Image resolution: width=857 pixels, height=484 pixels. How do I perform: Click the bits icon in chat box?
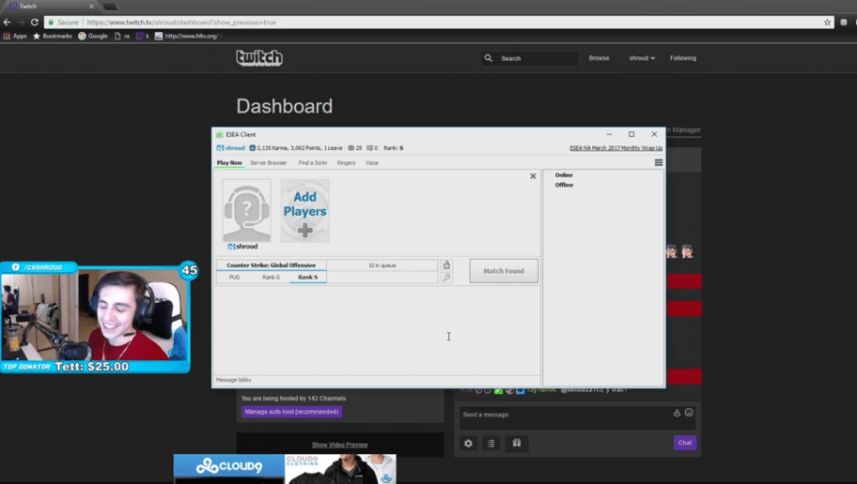pos(677,413)
